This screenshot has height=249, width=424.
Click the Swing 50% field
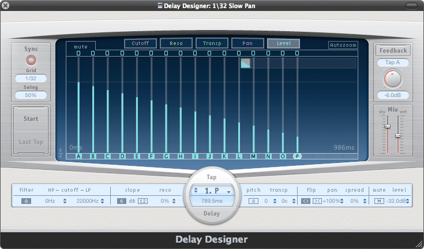click(x=31, y=95)
